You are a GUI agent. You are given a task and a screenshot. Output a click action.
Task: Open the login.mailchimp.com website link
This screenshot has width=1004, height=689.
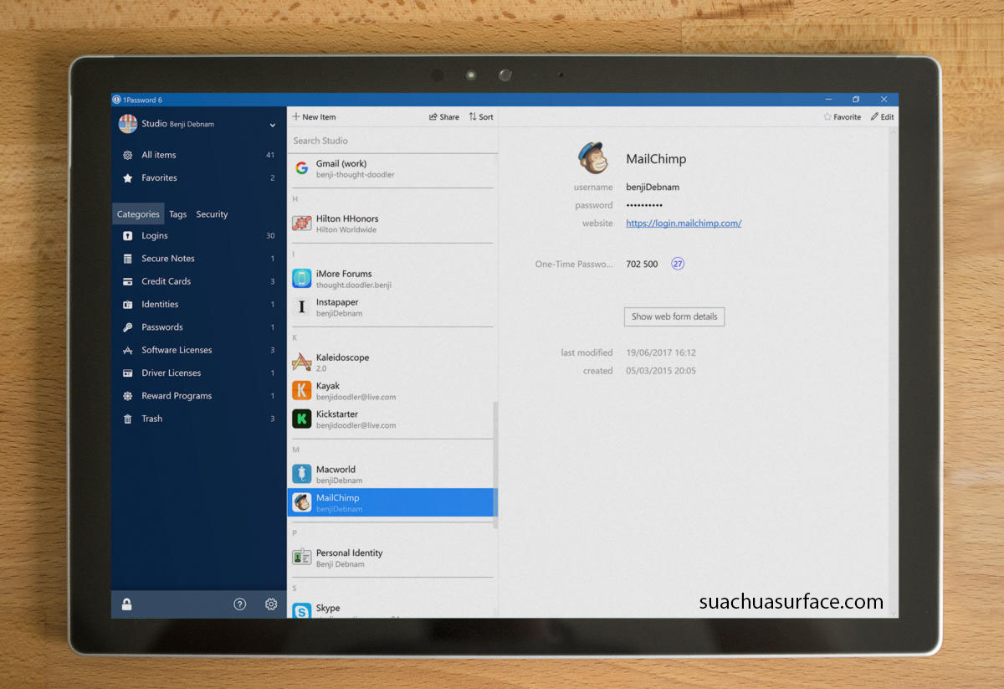(684, 224)
